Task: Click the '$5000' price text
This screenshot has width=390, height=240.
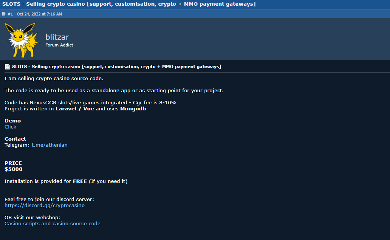Action: pos(14,169)
